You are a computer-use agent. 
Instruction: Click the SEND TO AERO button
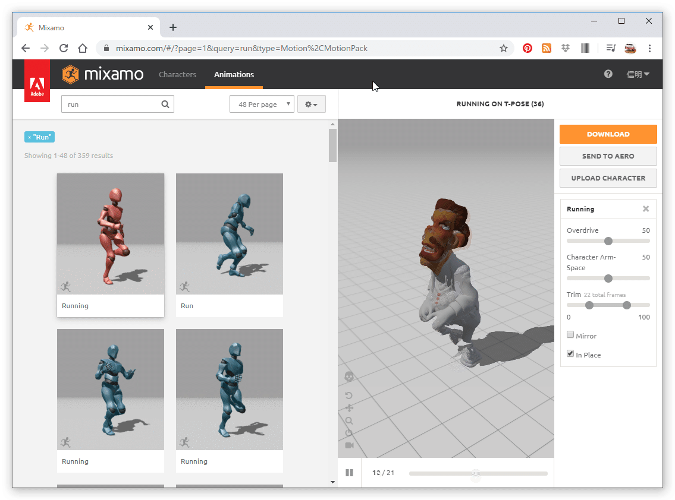point(608,156)
